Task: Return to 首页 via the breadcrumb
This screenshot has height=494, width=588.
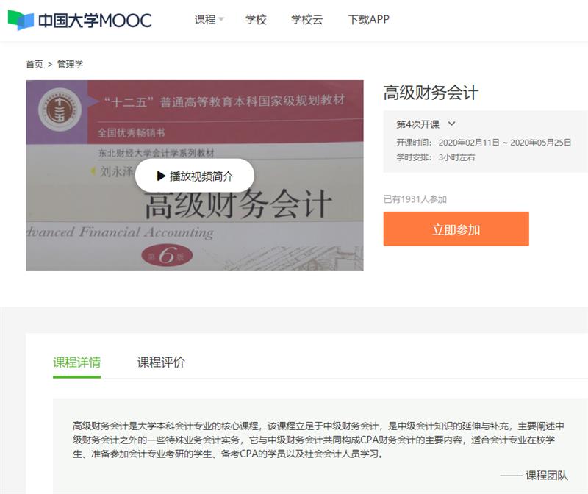Action: pyautogui.click(x=35, y=65)
